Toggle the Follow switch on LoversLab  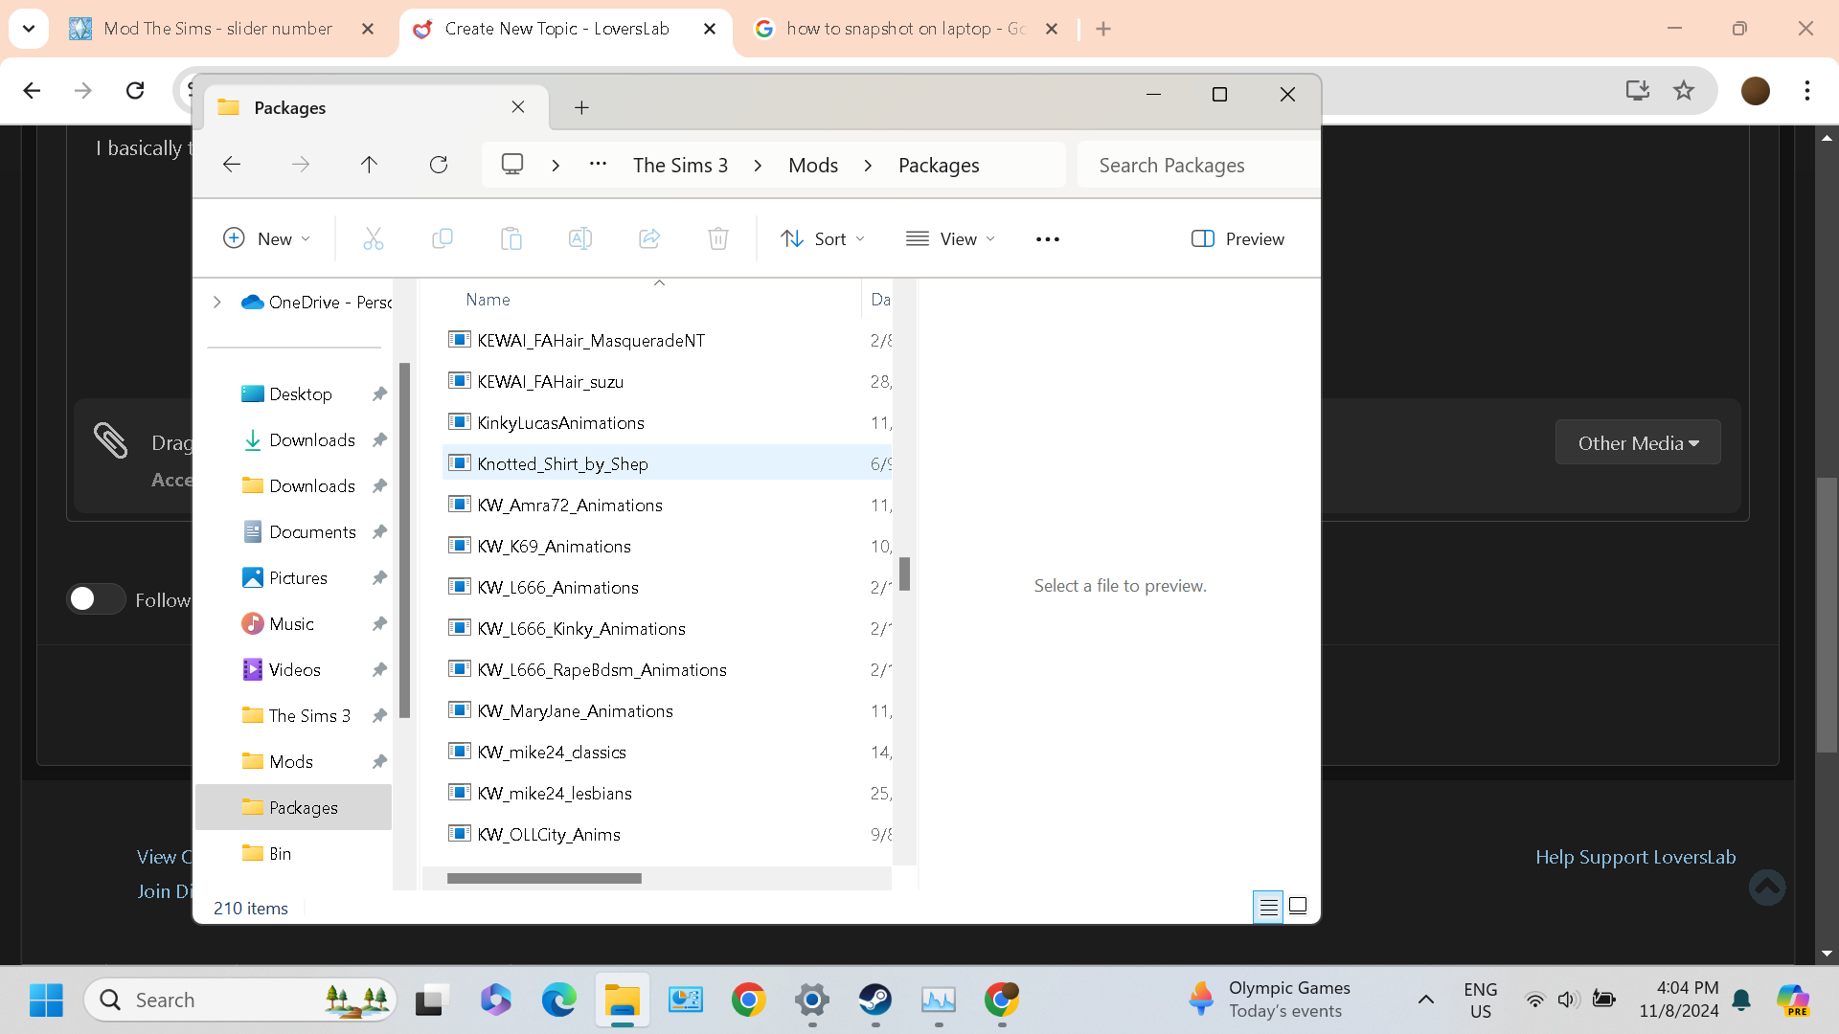pos(96,599)
